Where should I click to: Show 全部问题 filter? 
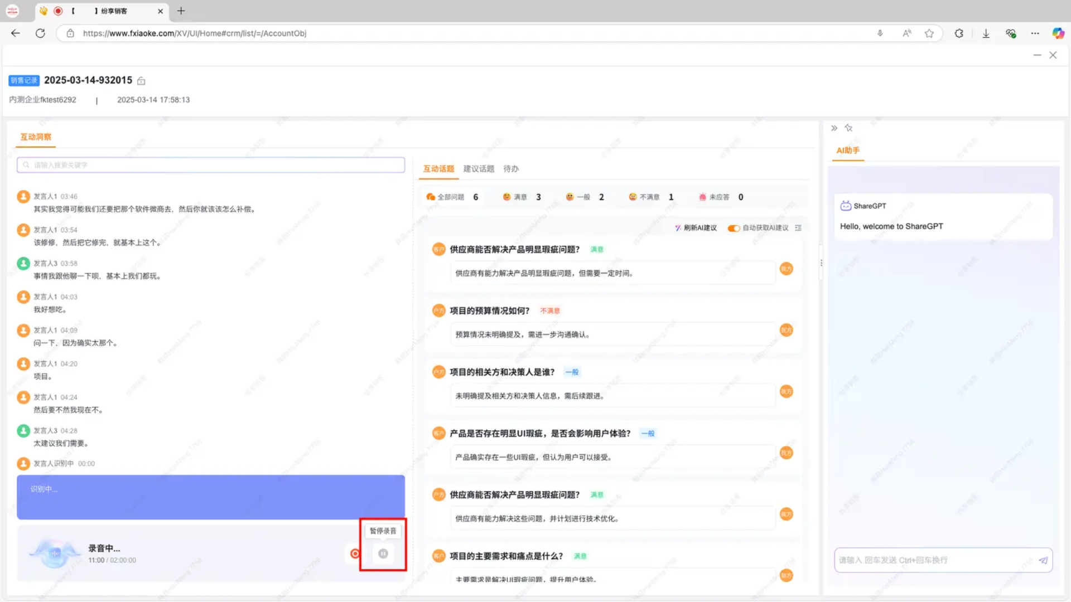point(451,197)
